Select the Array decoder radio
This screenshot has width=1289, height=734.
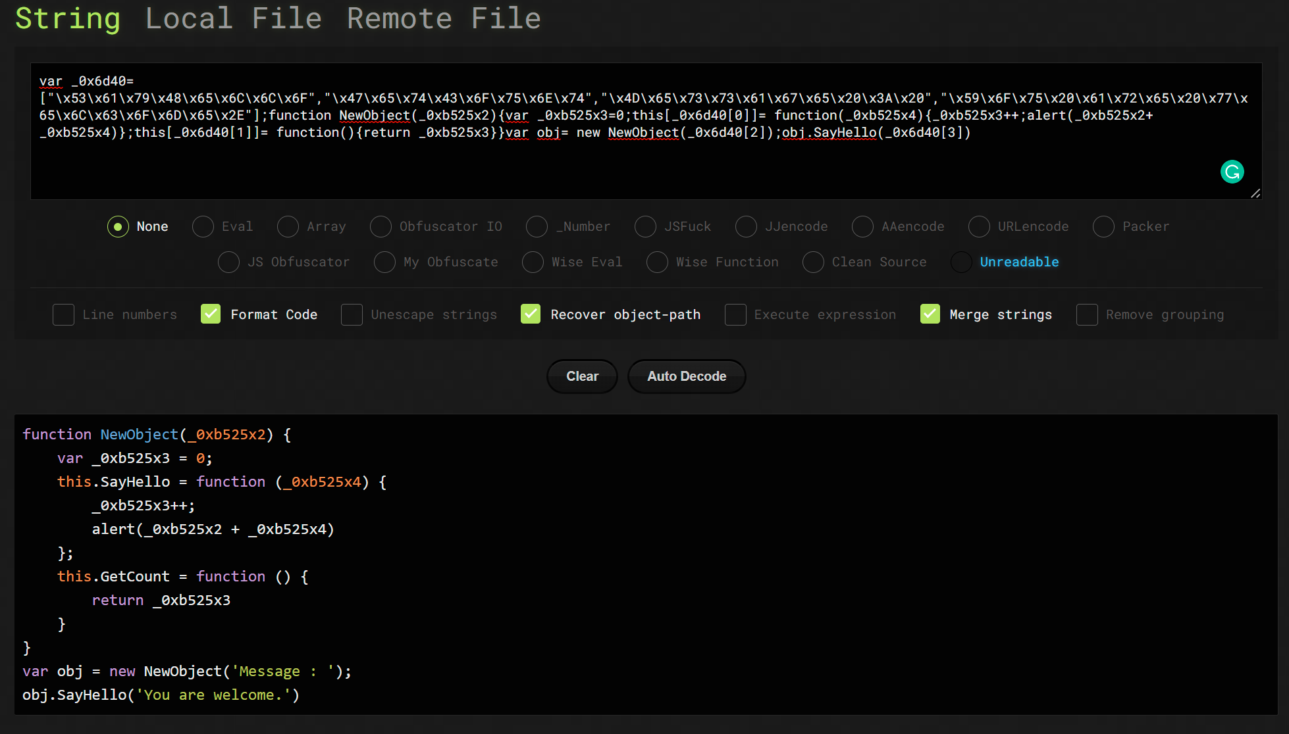(288, 226)
